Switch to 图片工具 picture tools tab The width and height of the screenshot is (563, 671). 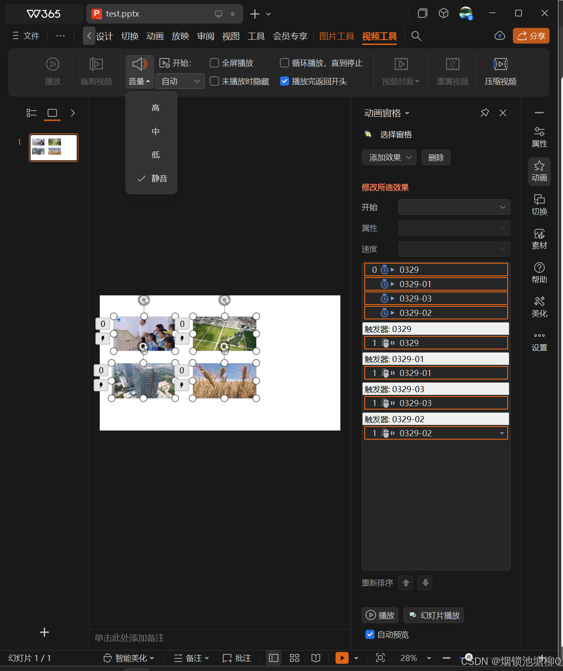tap(336, 36)
